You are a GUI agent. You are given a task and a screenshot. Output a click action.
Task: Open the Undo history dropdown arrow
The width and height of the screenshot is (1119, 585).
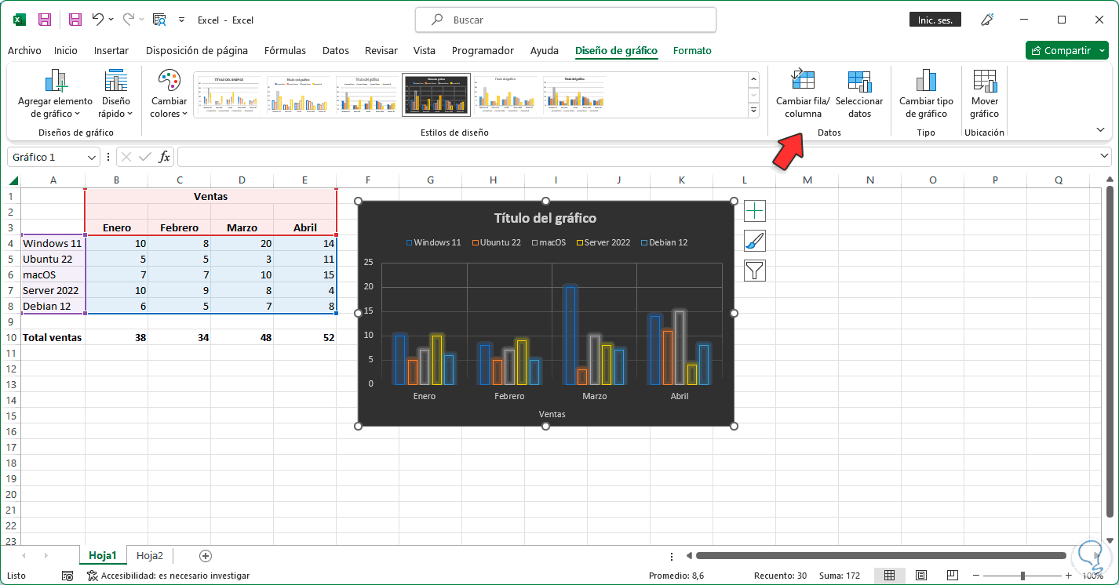pyautogui.click(x=111, y=20)
